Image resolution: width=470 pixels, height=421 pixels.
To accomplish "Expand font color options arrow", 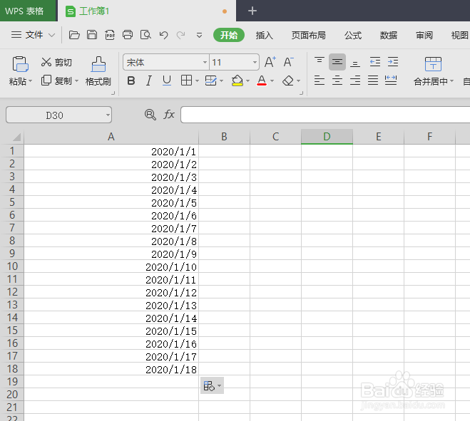I will pyautogui.click(x=272, y=80).
